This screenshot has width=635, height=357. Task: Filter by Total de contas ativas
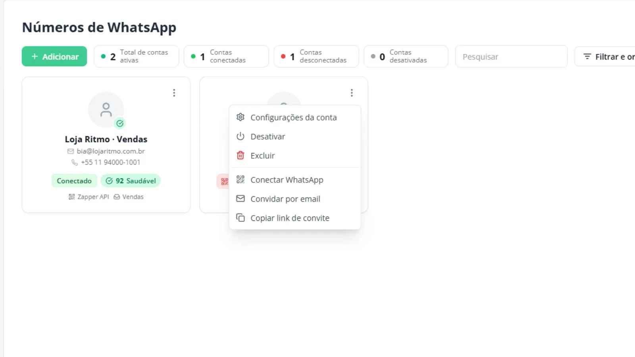click(137, 56)
